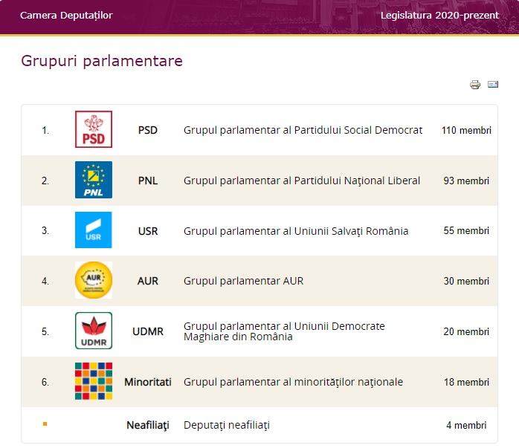Image resolution: width=519 pixels, height=448 pixels.
Task: Click the send by email envelope icon
Action: point(493,85)
